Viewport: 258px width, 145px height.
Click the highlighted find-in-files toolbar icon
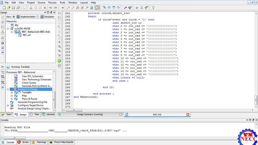(98, 8)
